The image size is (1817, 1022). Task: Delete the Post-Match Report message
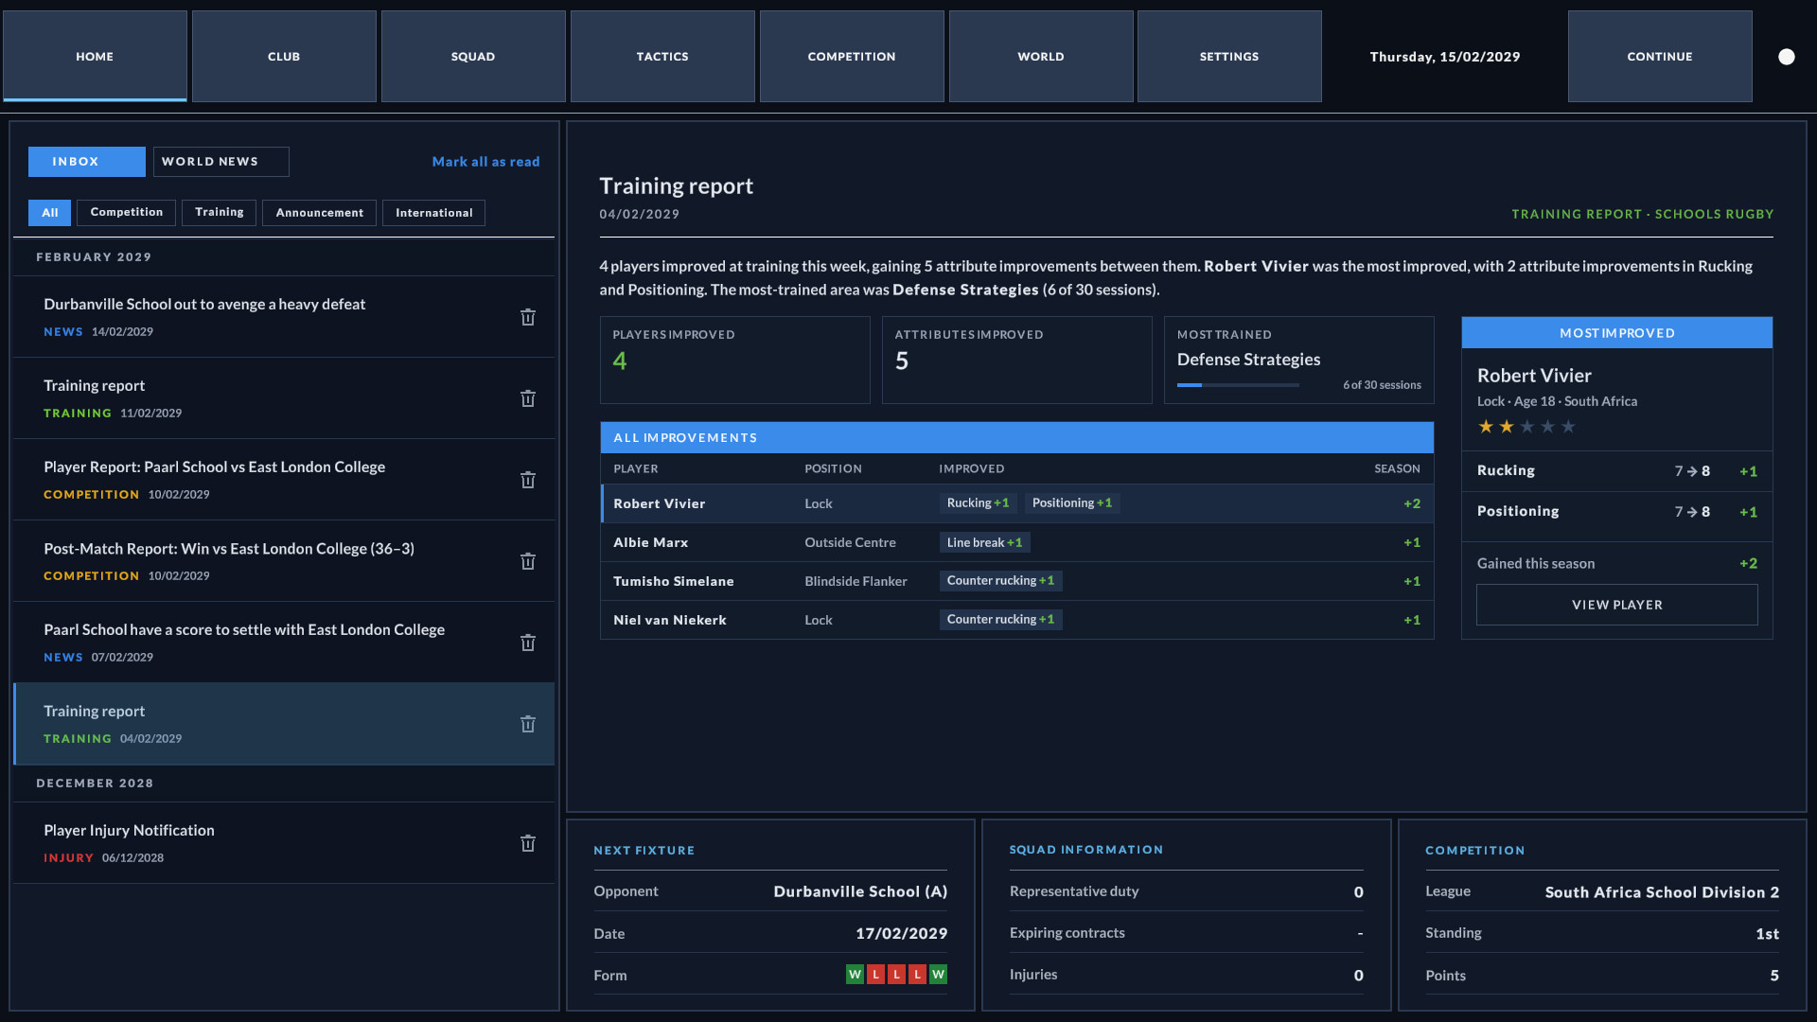coord(528,561)
